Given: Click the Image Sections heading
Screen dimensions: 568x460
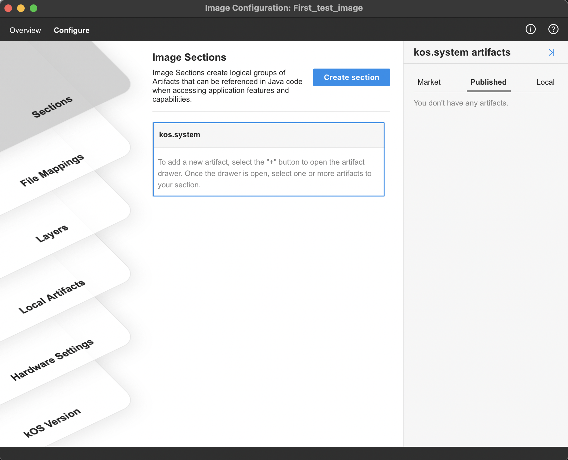Looking at the screenshot, I should tap(189, 57).
